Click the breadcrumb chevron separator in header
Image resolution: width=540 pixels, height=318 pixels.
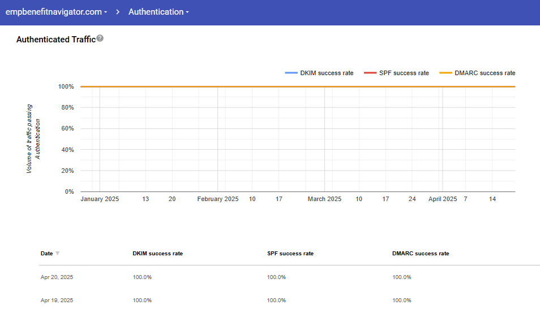tap(118, 12)
